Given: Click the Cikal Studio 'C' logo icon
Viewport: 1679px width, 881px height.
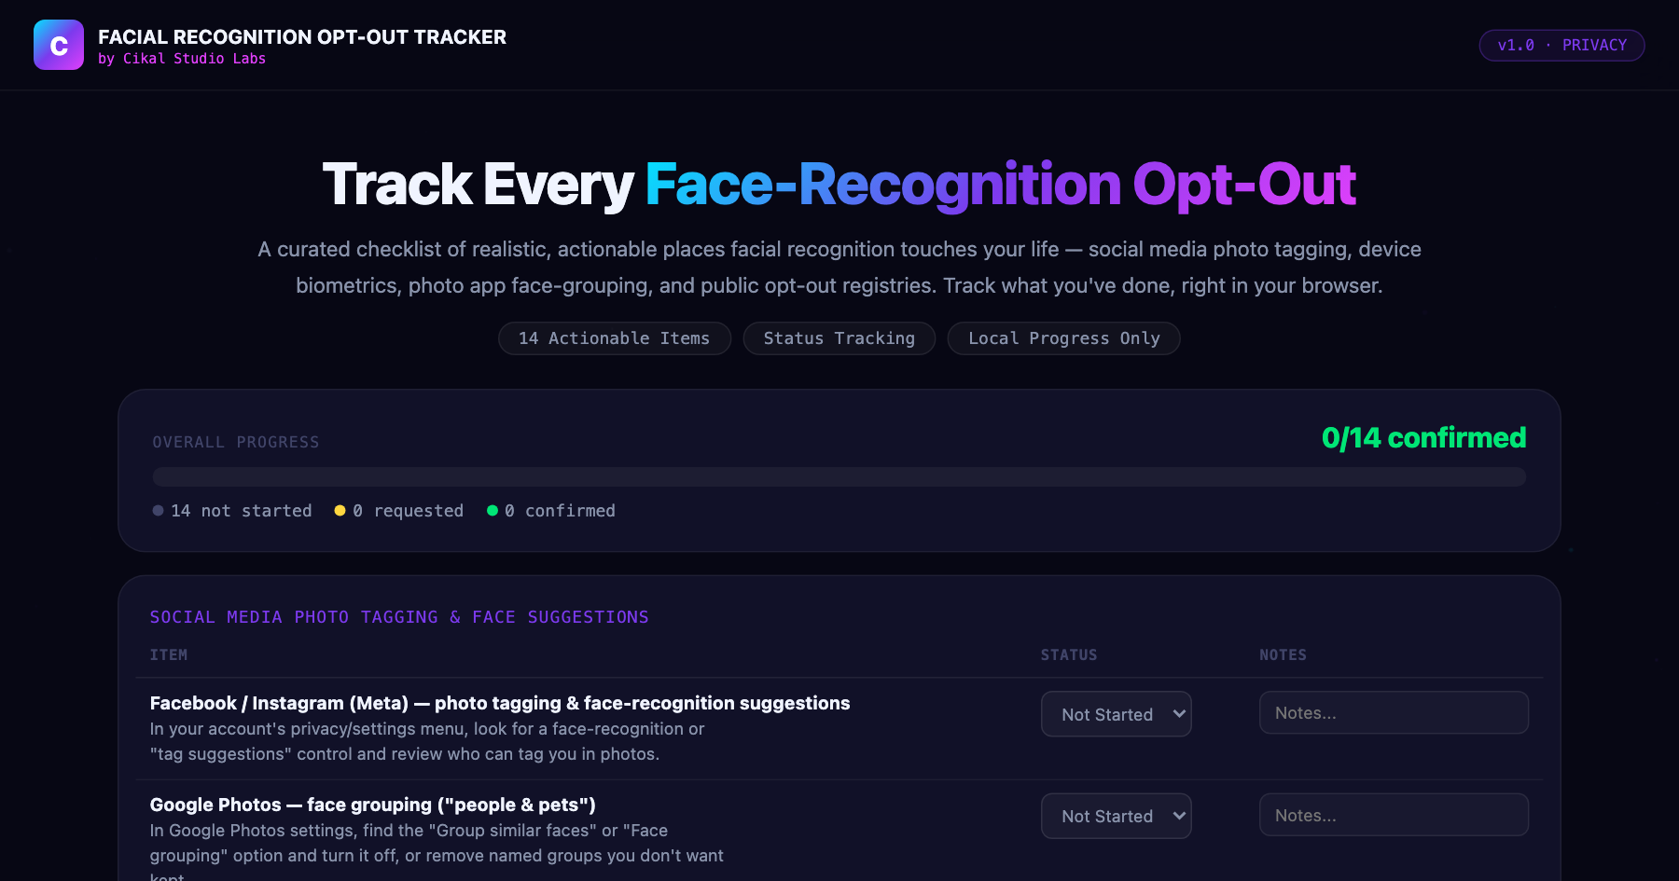Looking at the screenshot, I should tap(59, 45).
